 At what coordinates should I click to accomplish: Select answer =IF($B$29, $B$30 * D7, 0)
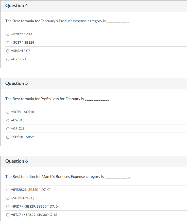[8, 190]
